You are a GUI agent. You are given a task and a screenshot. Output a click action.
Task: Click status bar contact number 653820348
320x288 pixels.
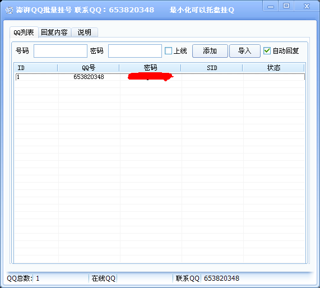point(221,278)
